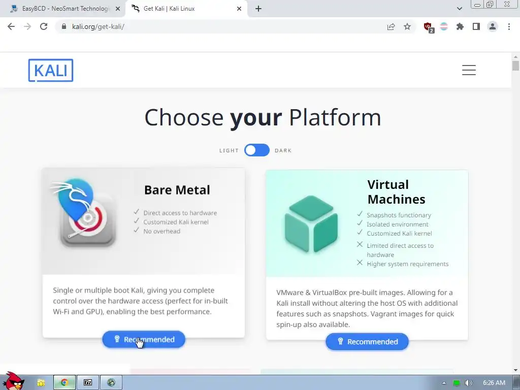Click 'Isolated environment' feature text
The image size is (520, 390).
pos(397,224)
